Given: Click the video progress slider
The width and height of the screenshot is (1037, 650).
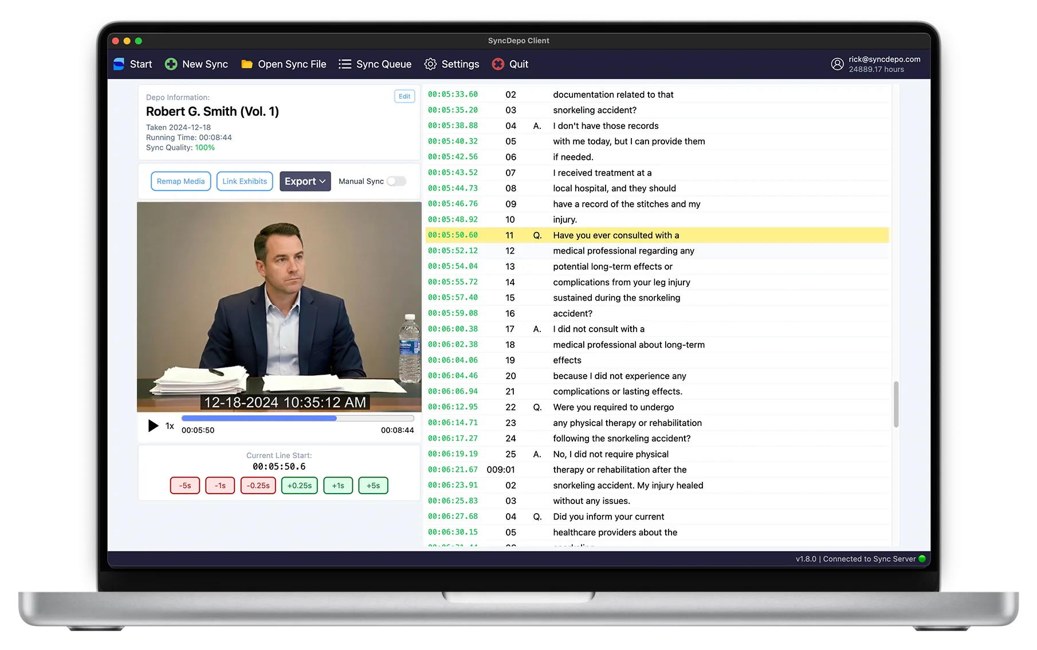Looking at the screenshot, I should tap(298, 418).
